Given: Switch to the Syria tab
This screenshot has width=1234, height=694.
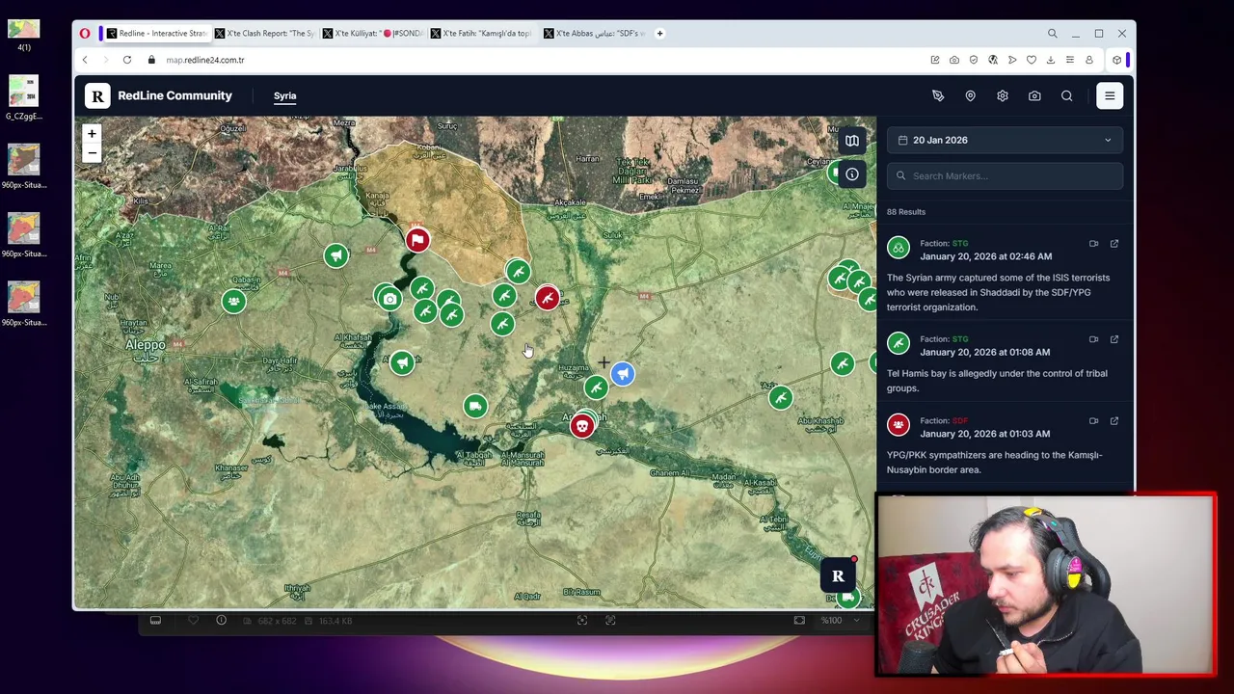Looking at the screenshot, I should 284,95.
